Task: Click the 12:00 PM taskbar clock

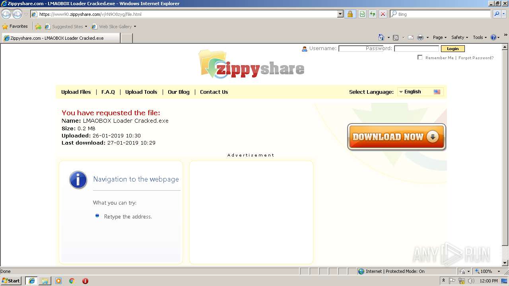Action: pos(489,281)
